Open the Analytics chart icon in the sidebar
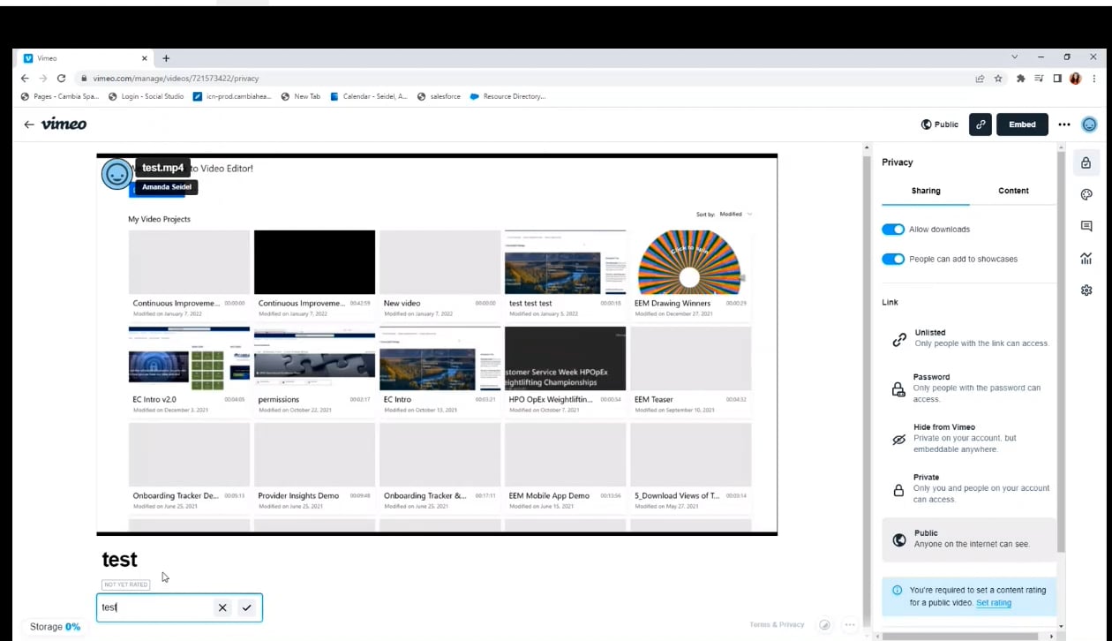This screenshot has width=1112, height=641. 1086,258
